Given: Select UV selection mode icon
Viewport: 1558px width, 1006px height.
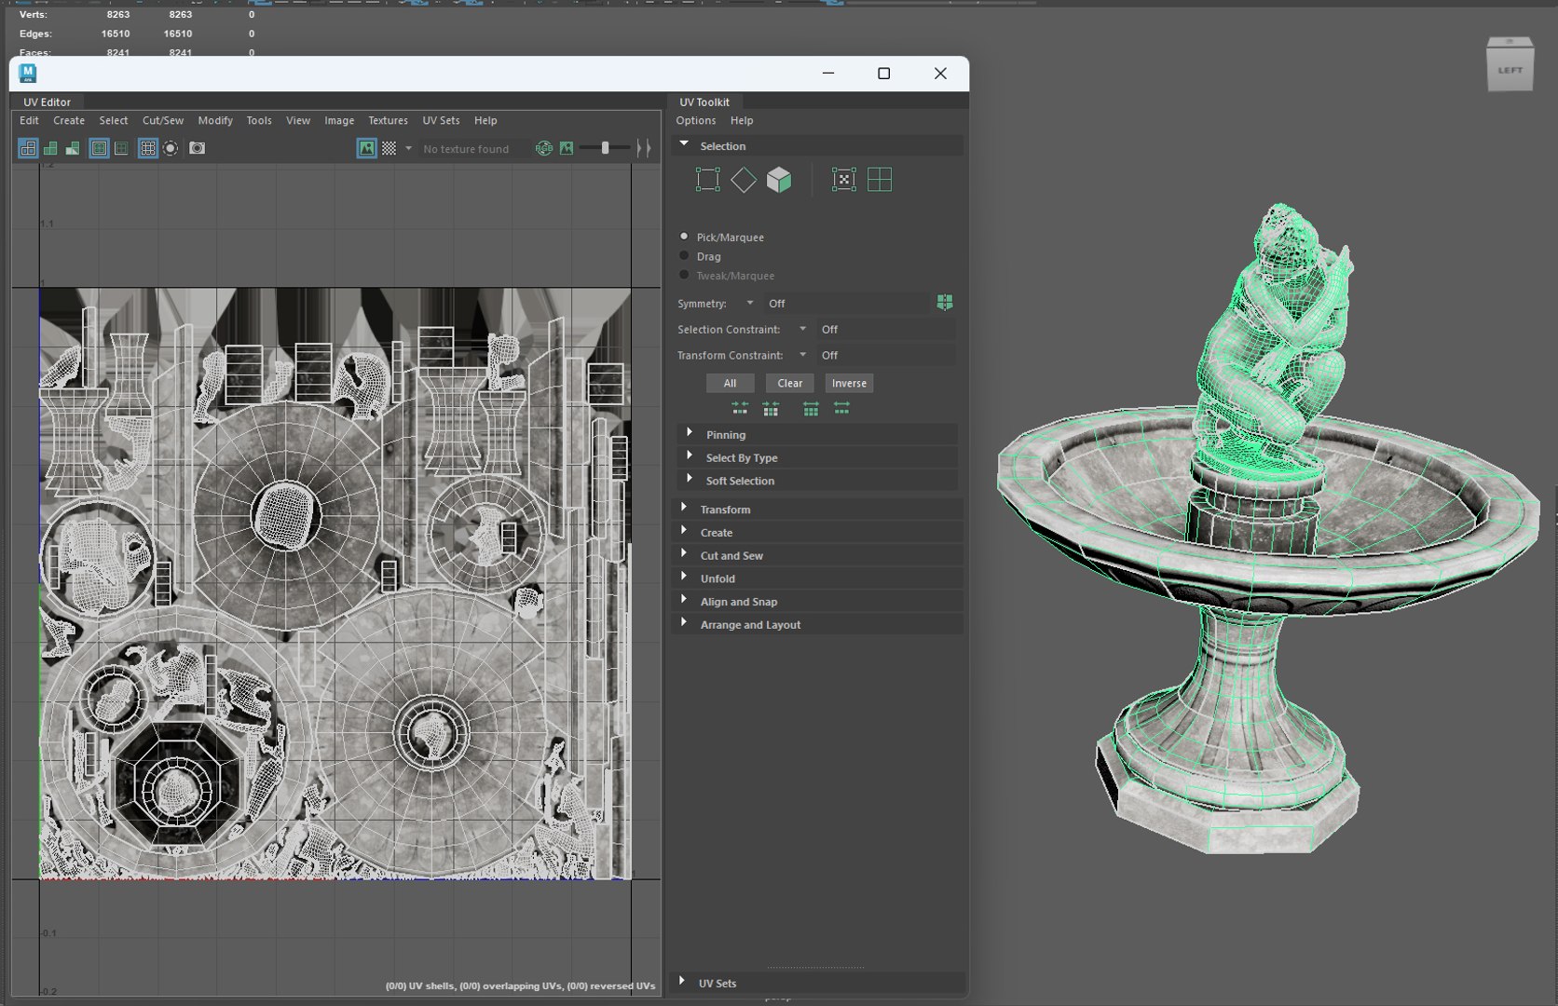Looking at the screenshot, I should point(843,180).
